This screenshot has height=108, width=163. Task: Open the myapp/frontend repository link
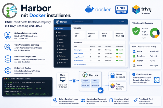[x=79, y=57]
